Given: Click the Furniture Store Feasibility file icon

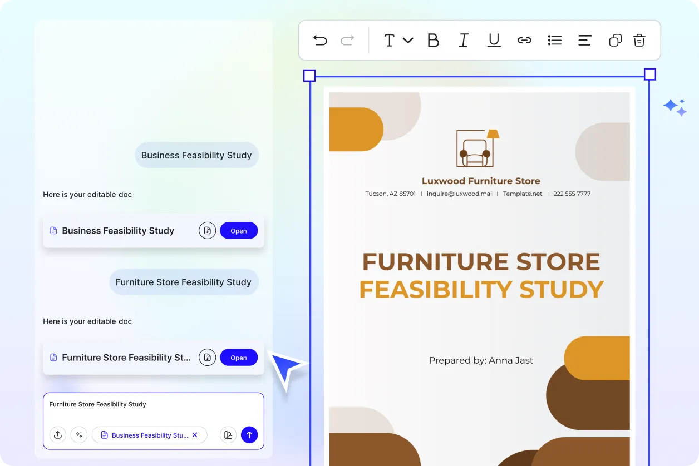Looking at the screenshot, I should pos(54,358).
